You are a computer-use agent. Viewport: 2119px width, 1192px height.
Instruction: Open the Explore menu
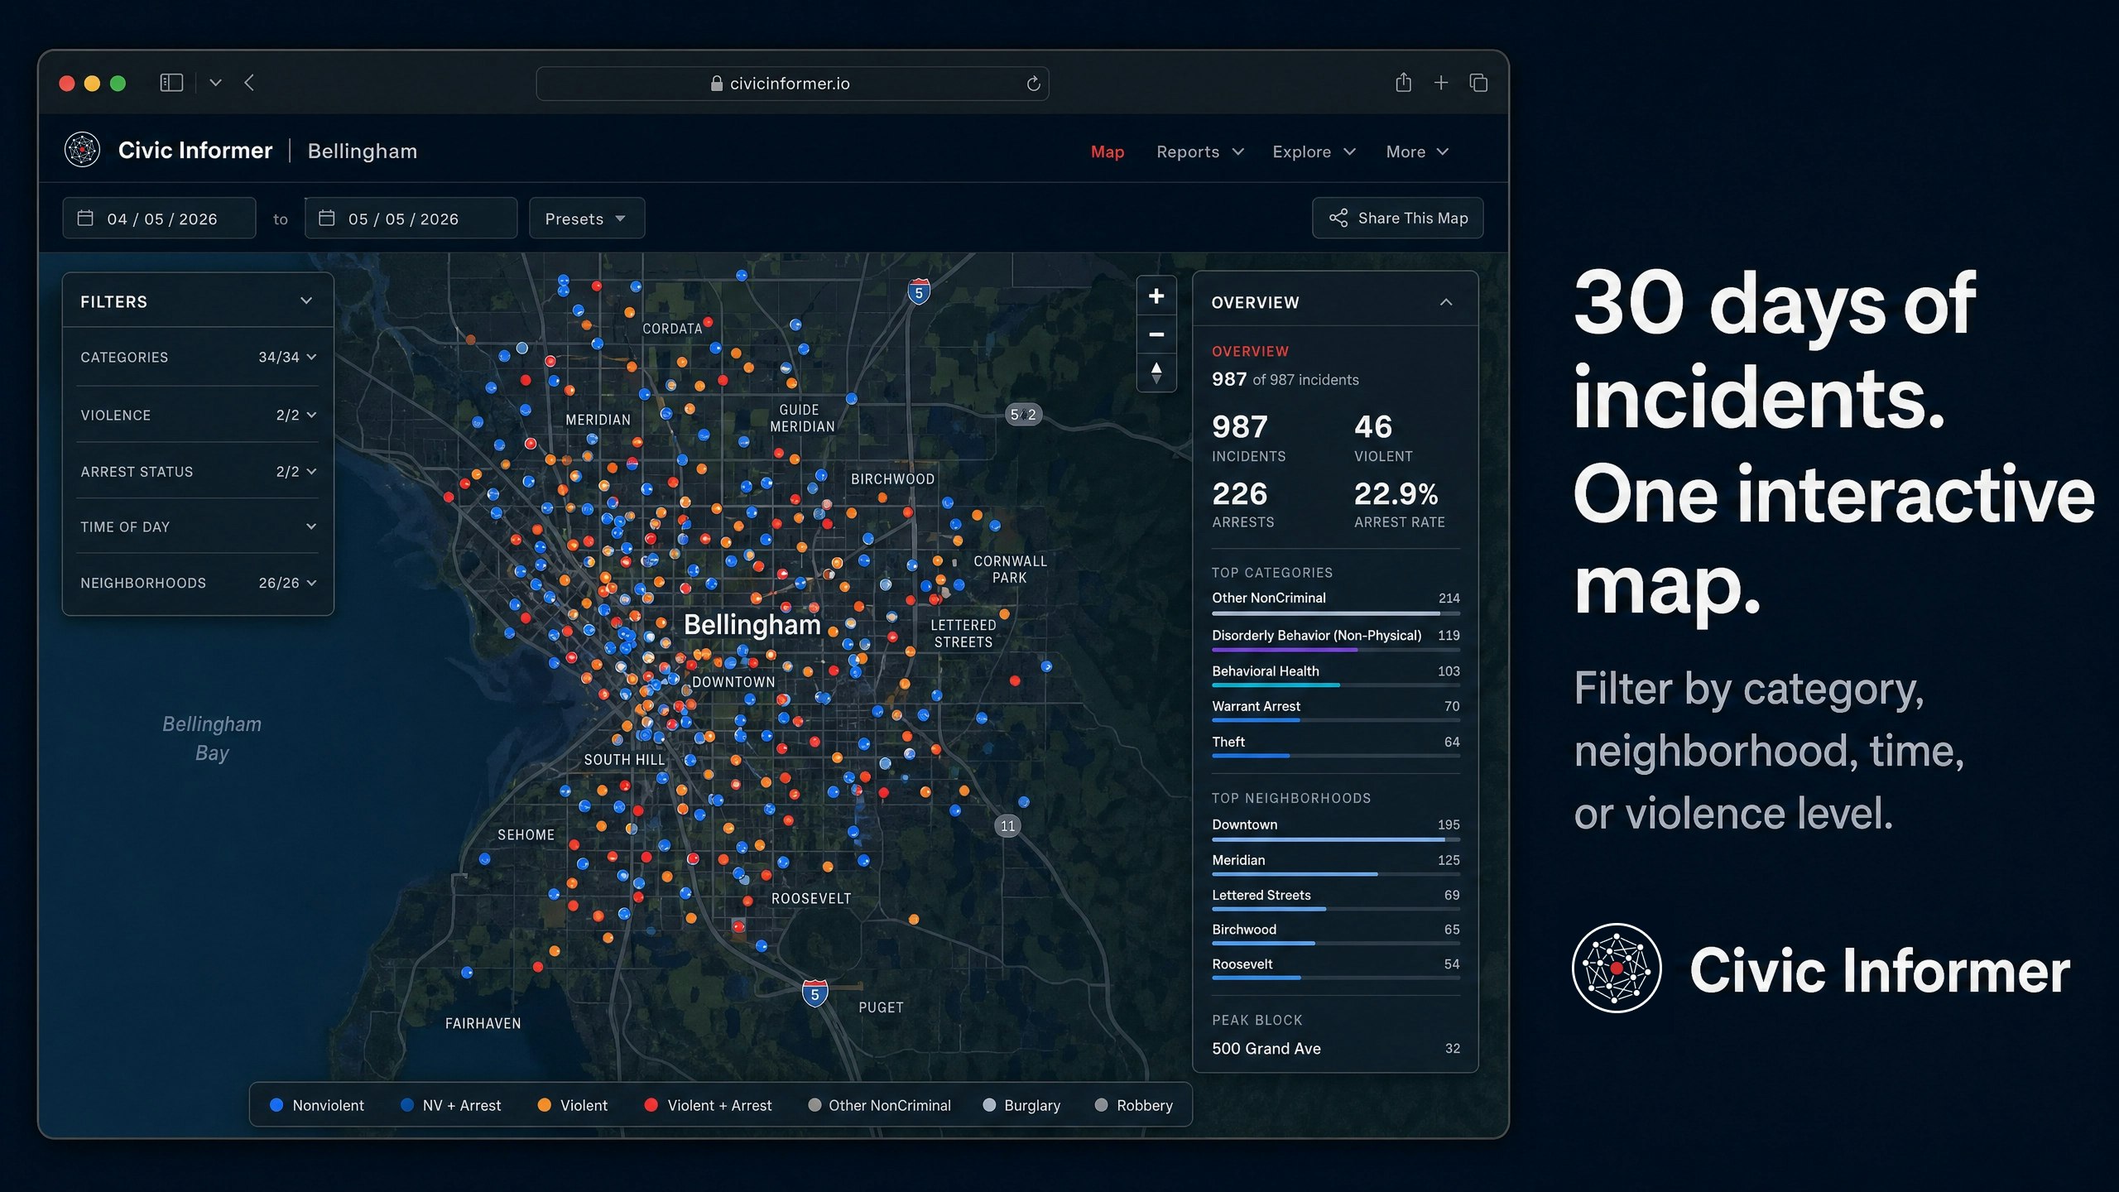1314,151
